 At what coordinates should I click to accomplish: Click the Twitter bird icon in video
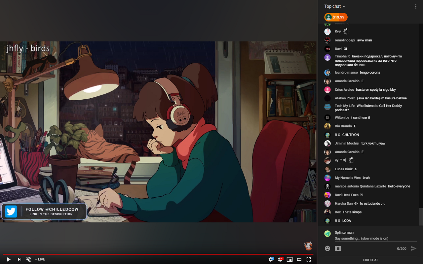point(11,212)
